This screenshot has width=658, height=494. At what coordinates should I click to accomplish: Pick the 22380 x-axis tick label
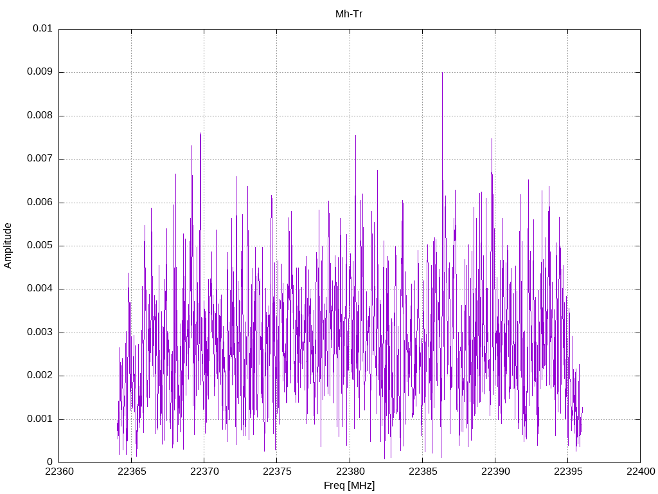coord(350,471)
